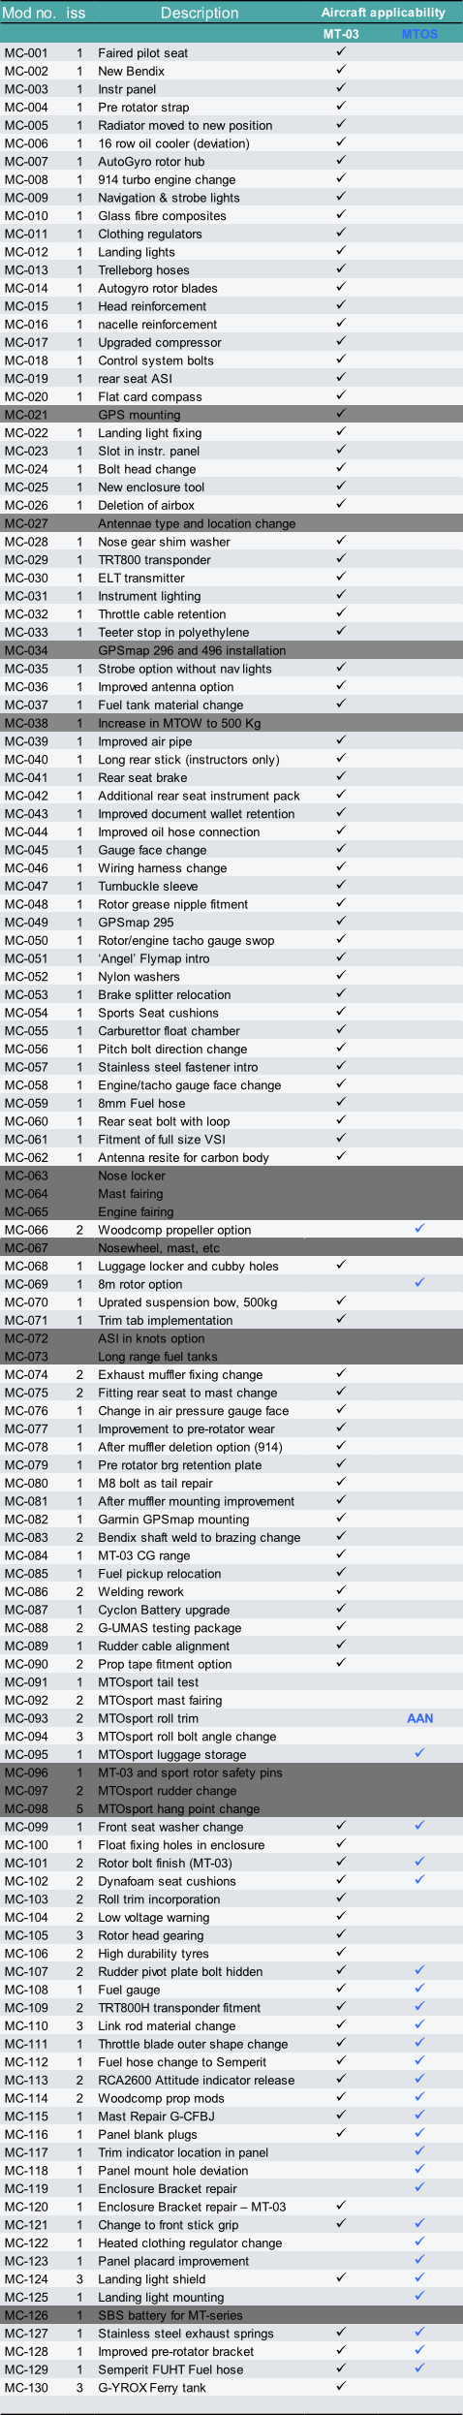Viewport: 463px width, 2415px height.
Task: Click the MTOS checkmark for MC-129
Action: (419, 2368)
